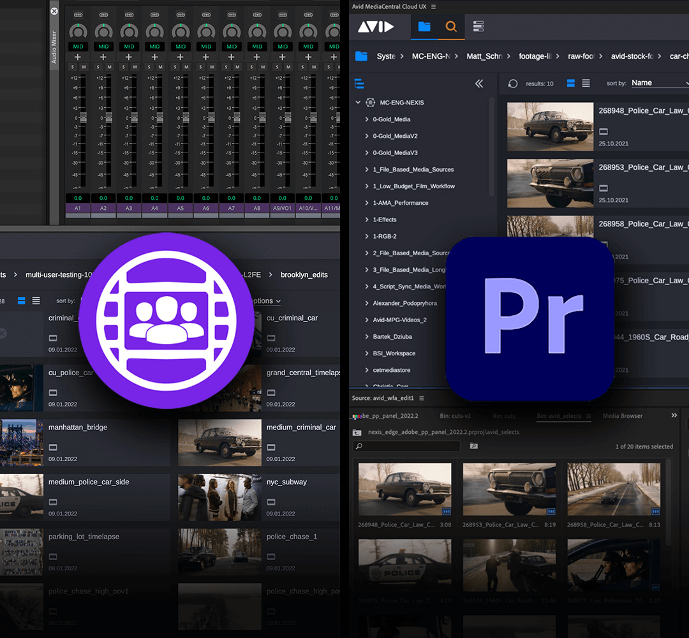689x638 pixels.
Task: Expand the 0-Gold_Media folder
Action: [367, 119]
